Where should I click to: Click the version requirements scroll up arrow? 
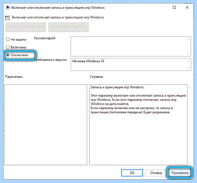[188, 61]
